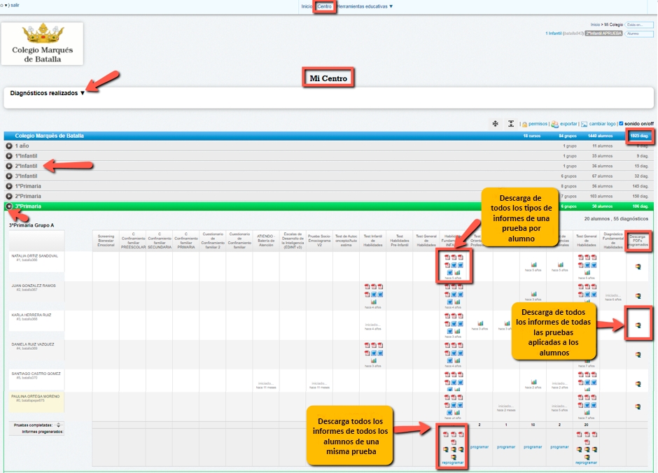658x473 pixels.
Task: Expand the 2ºInfantil course row
Action: pyautogui.click(x=9, y=166)
